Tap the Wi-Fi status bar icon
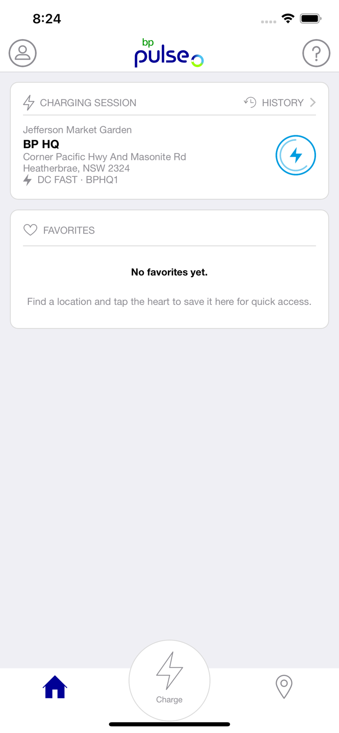Viewport: 339px width, 733px height. [x=288, y=19]
